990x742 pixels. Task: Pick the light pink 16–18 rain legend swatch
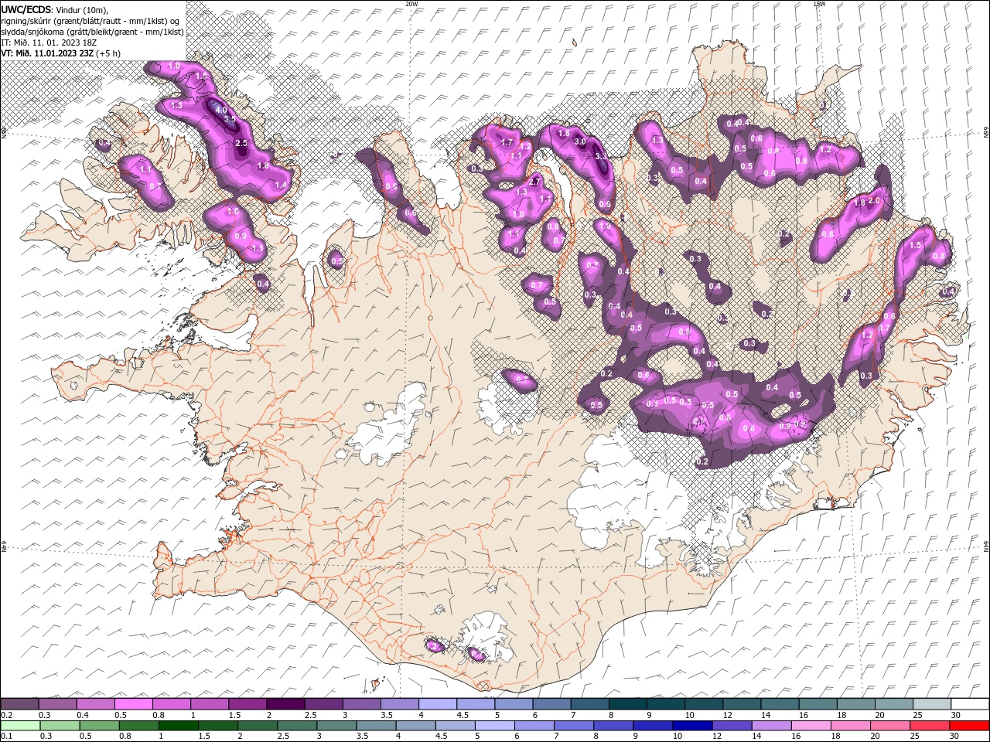click(x=810, y=726)
